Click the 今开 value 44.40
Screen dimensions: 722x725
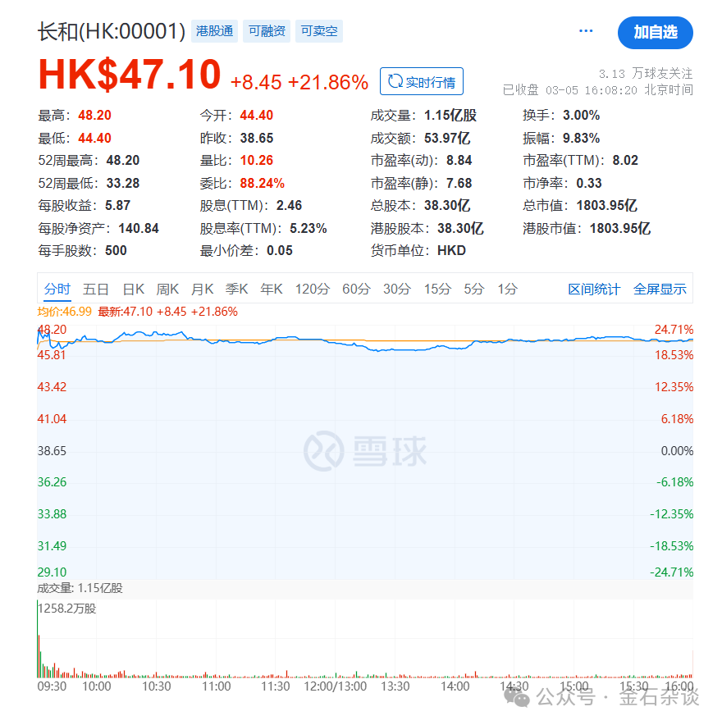[x=257, y=115]
